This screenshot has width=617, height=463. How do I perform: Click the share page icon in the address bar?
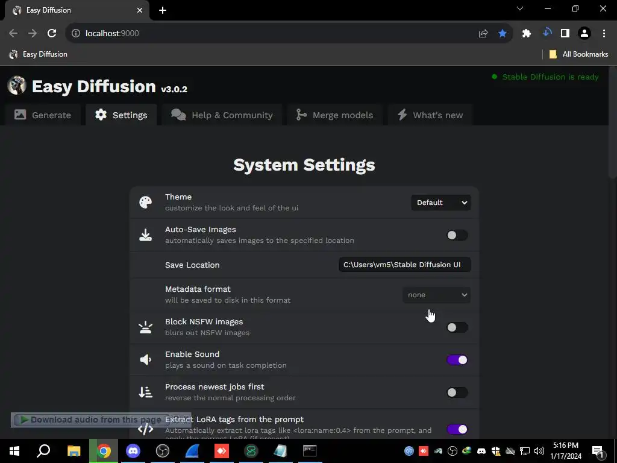point(483,33)
